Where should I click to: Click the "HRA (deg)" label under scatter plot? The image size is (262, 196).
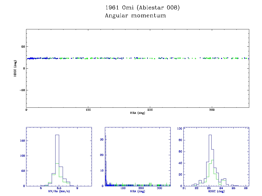pos(137,113)
